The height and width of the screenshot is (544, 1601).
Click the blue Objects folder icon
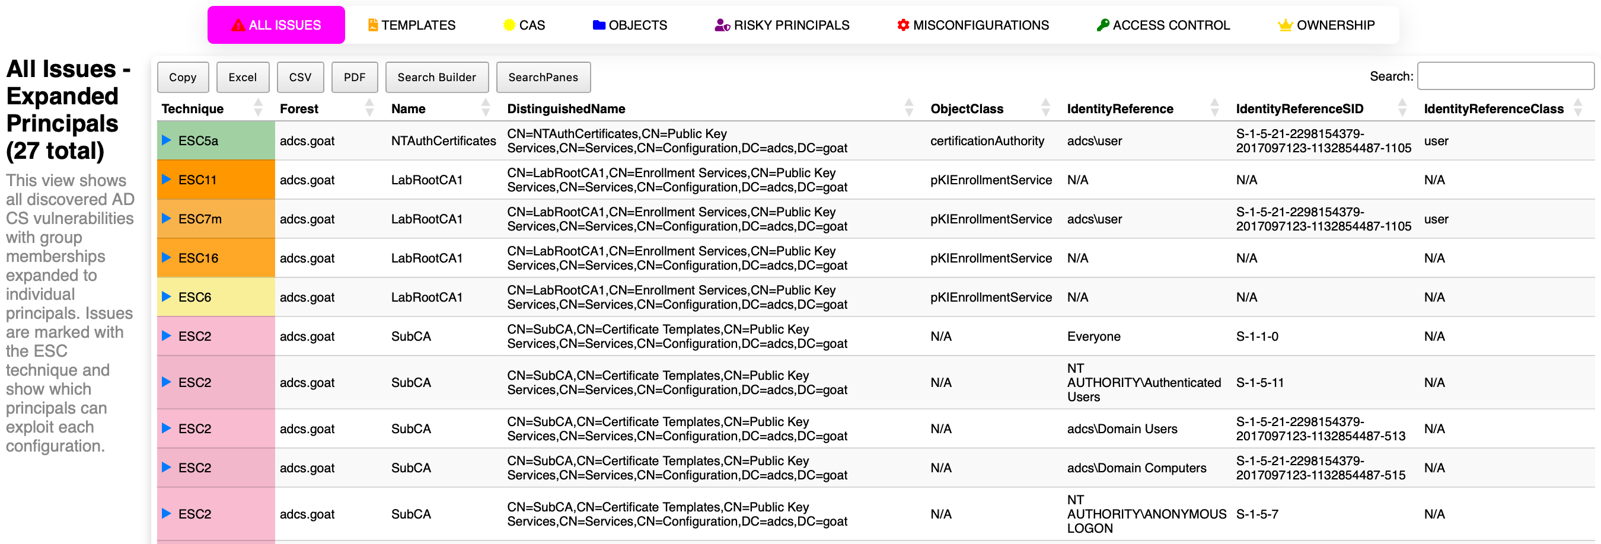(x=598, y=25)
